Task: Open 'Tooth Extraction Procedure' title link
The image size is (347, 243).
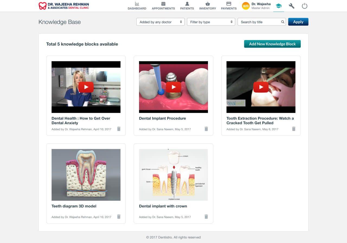Action: tap(260, 120)
